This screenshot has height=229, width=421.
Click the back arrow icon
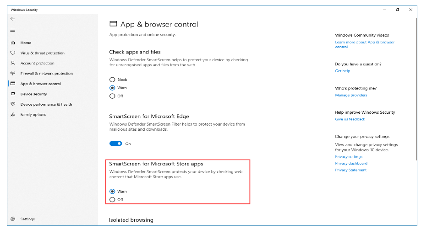[x=12, y=19]
